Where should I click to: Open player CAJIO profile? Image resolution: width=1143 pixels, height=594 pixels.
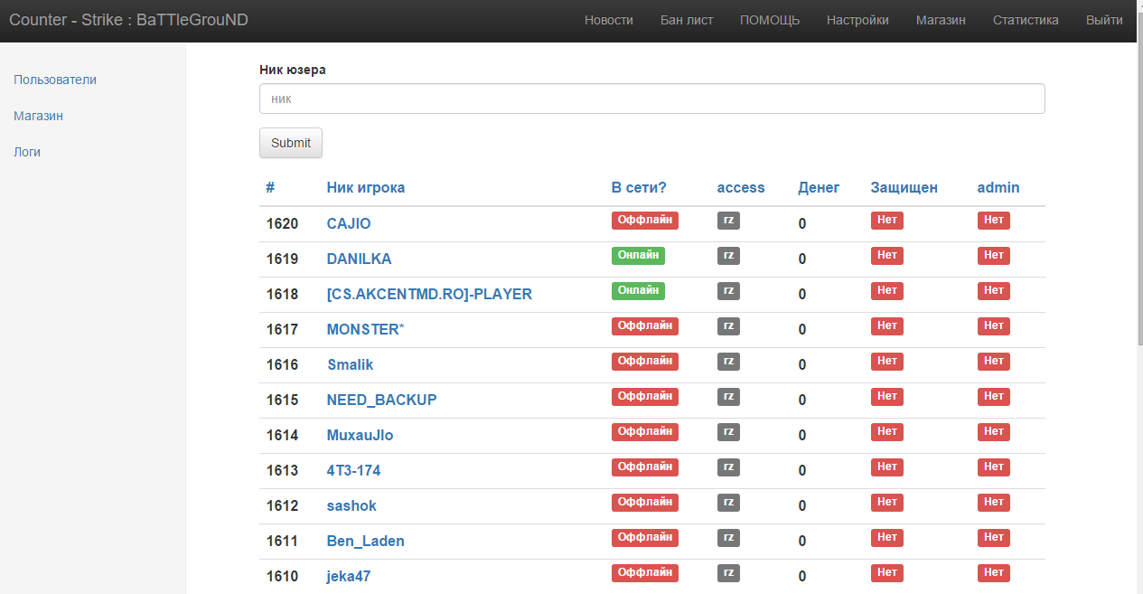[349, 223]
